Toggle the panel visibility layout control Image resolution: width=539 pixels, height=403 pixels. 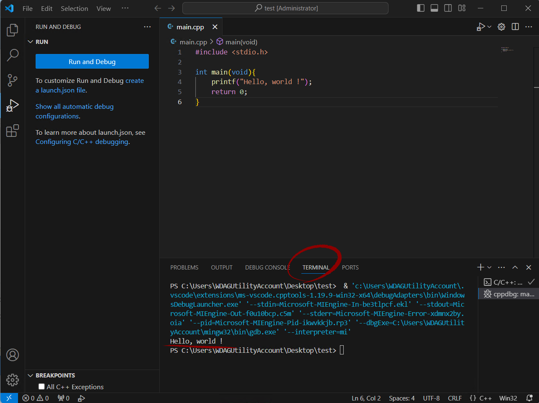click(x=434, y=8)
